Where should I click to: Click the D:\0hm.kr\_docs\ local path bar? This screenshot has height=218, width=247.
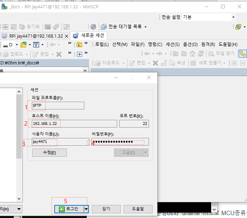point(44,63)
